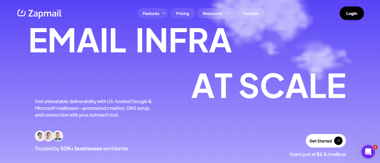Image resolution: width=380 pixels, height=163 pixels.
Task: Click the arrow icon in Get Started
Action: pyautogui.click(x=338, y=141)
